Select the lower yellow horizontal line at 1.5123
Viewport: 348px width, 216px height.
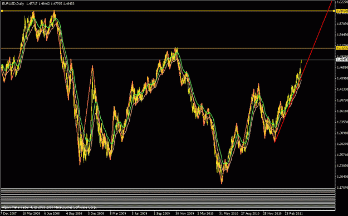coord(168,48)
